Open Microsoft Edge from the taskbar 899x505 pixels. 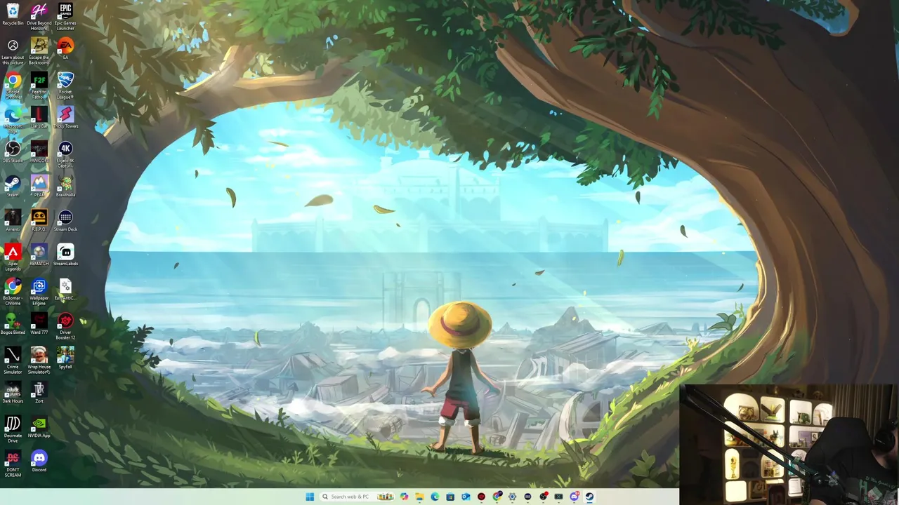435,497
